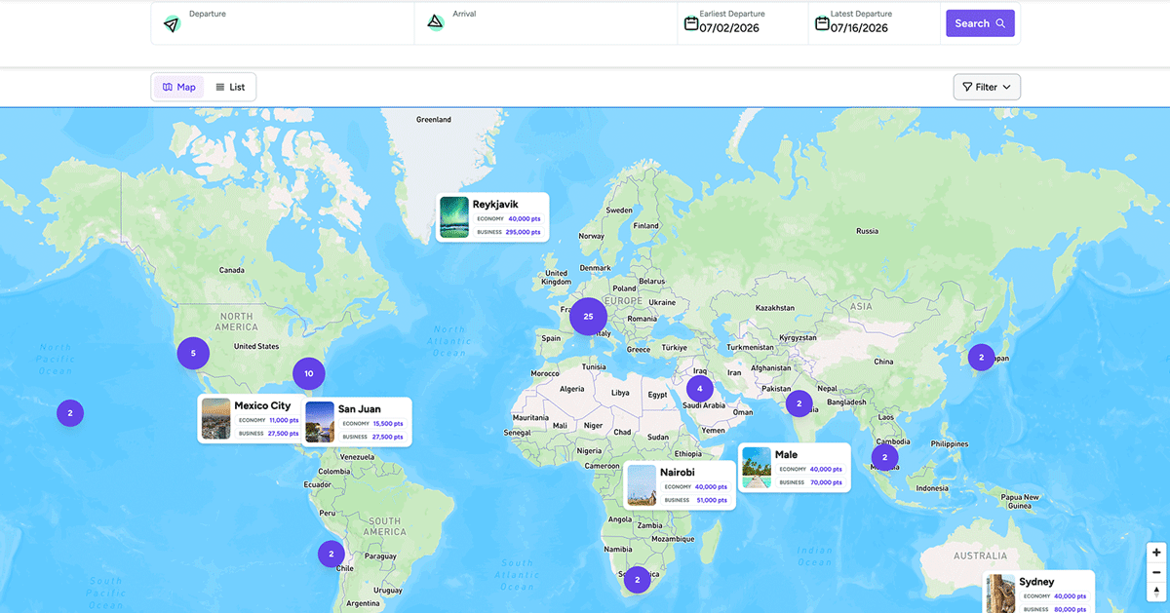The image size is (1170, 613).
Task: Open the Nairobi destination card
Action: (680, 485)
